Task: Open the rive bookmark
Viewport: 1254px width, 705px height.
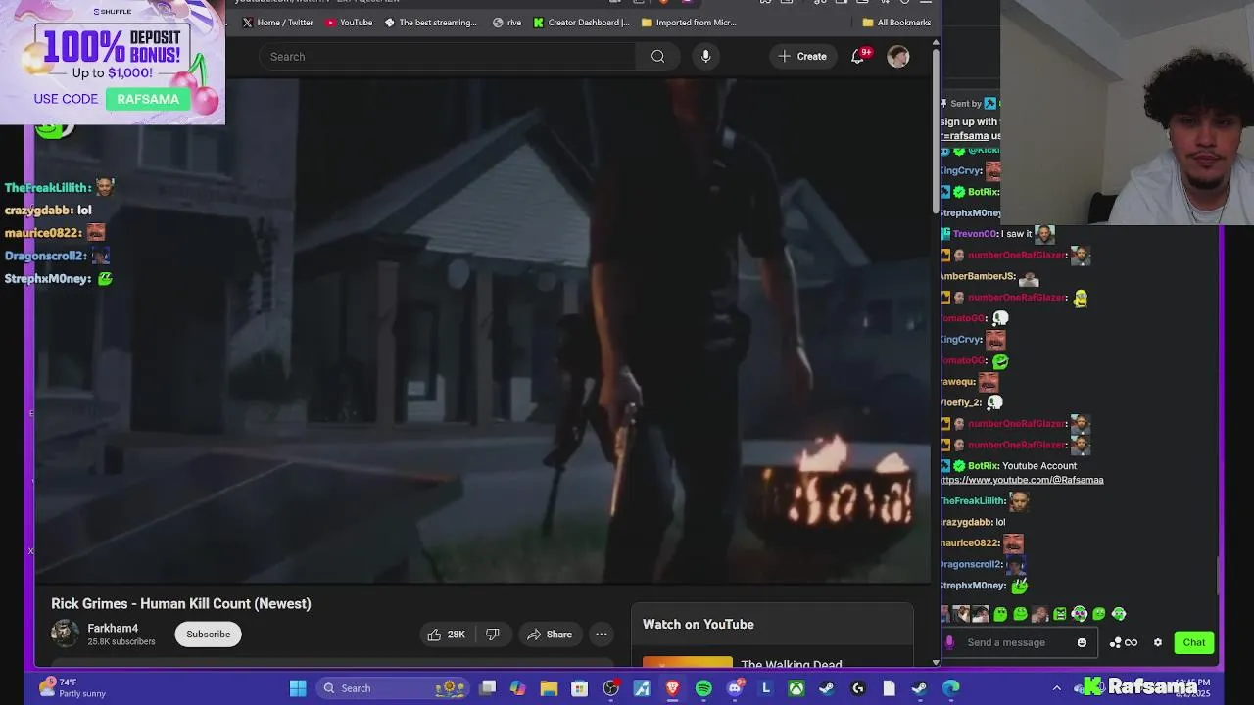Action: click(x=506, y=23)
